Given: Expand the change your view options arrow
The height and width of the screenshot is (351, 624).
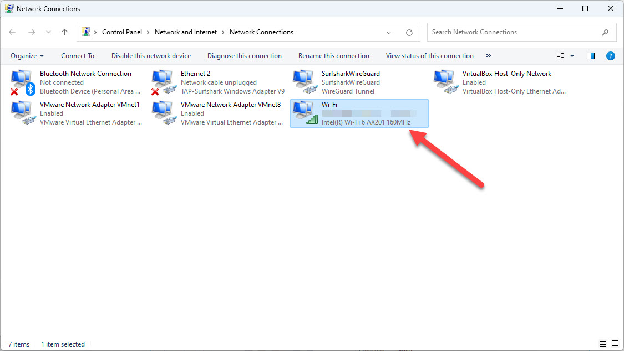Looking at the screenshot, I should (572, 56).
